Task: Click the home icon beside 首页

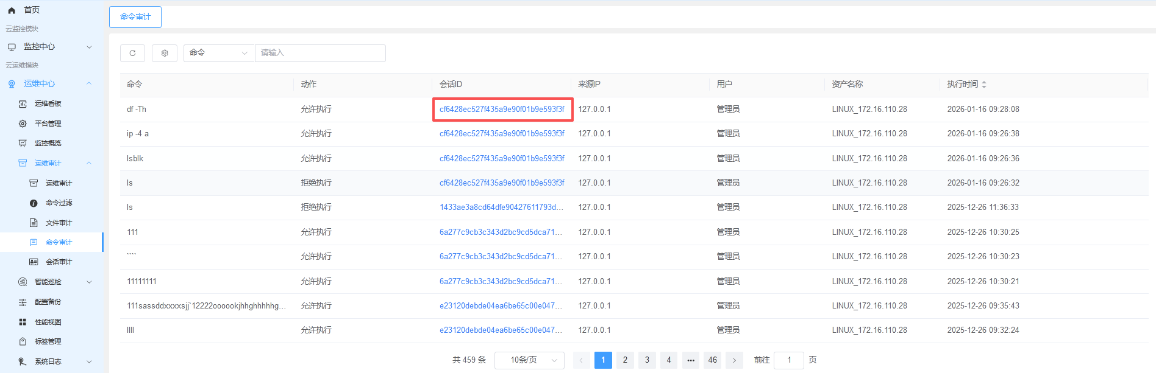Action: point(12,10)
